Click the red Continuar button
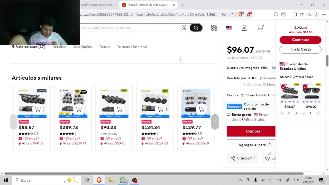The height and width of the screenshot is (185, 329). pos(300,40)
